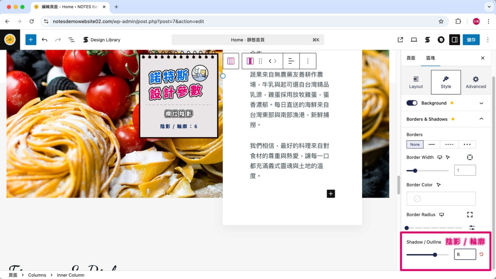
Task: Open the document List View
Action: pyautogui.click(x=72, y=40)
